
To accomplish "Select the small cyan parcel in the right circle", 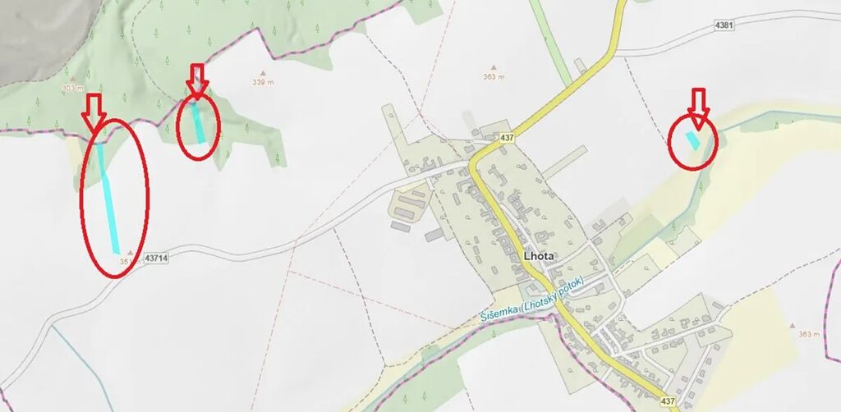I will (x=693, y=141).
